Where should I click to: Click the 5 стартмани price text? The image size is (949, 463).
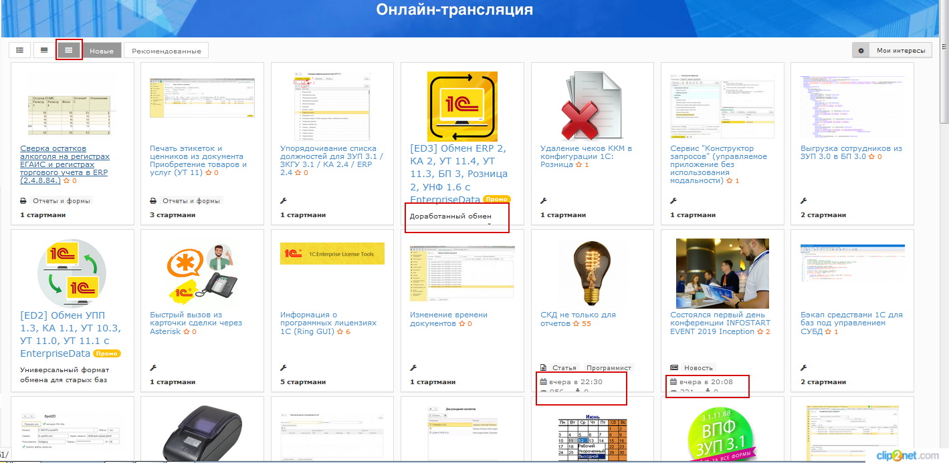(x=303, y=382)
